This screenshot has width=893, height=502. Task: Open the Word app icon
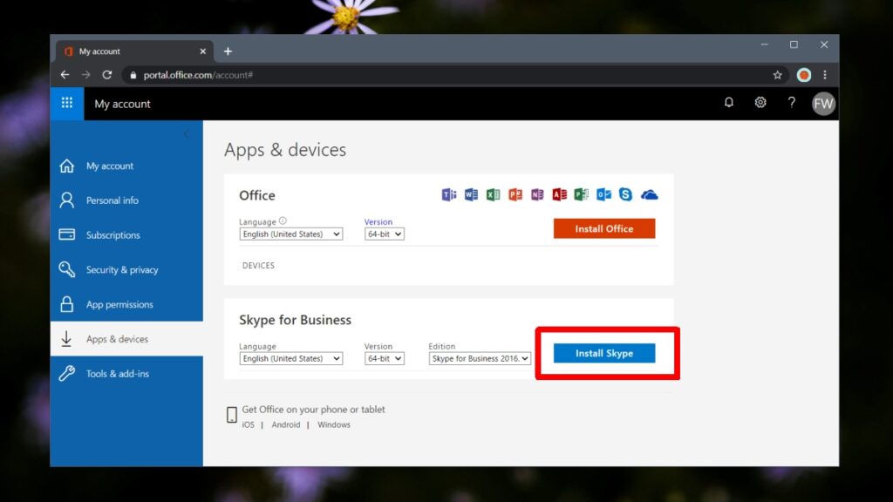(x=471, y=194)
